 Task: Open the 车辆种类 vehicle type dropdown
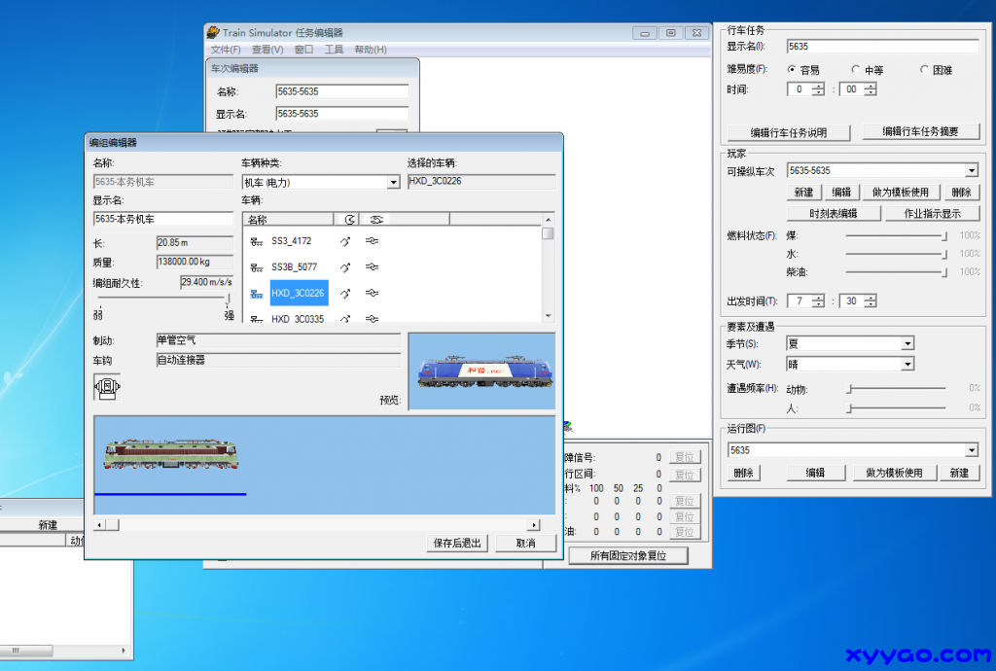click(x=392, y=181)
